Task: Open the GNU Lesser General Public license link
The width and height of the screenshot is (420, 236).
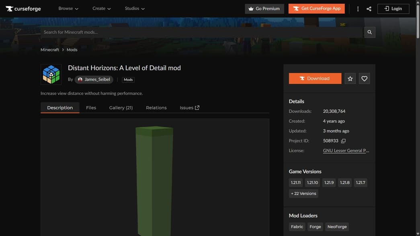Action: (x=346, y=150)
